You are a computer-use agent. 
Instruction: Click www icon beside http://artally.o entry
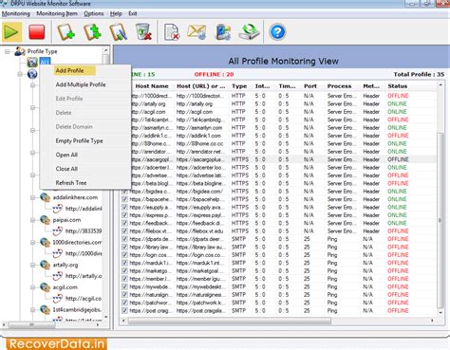pyautogui.click(x=57, y=276)
